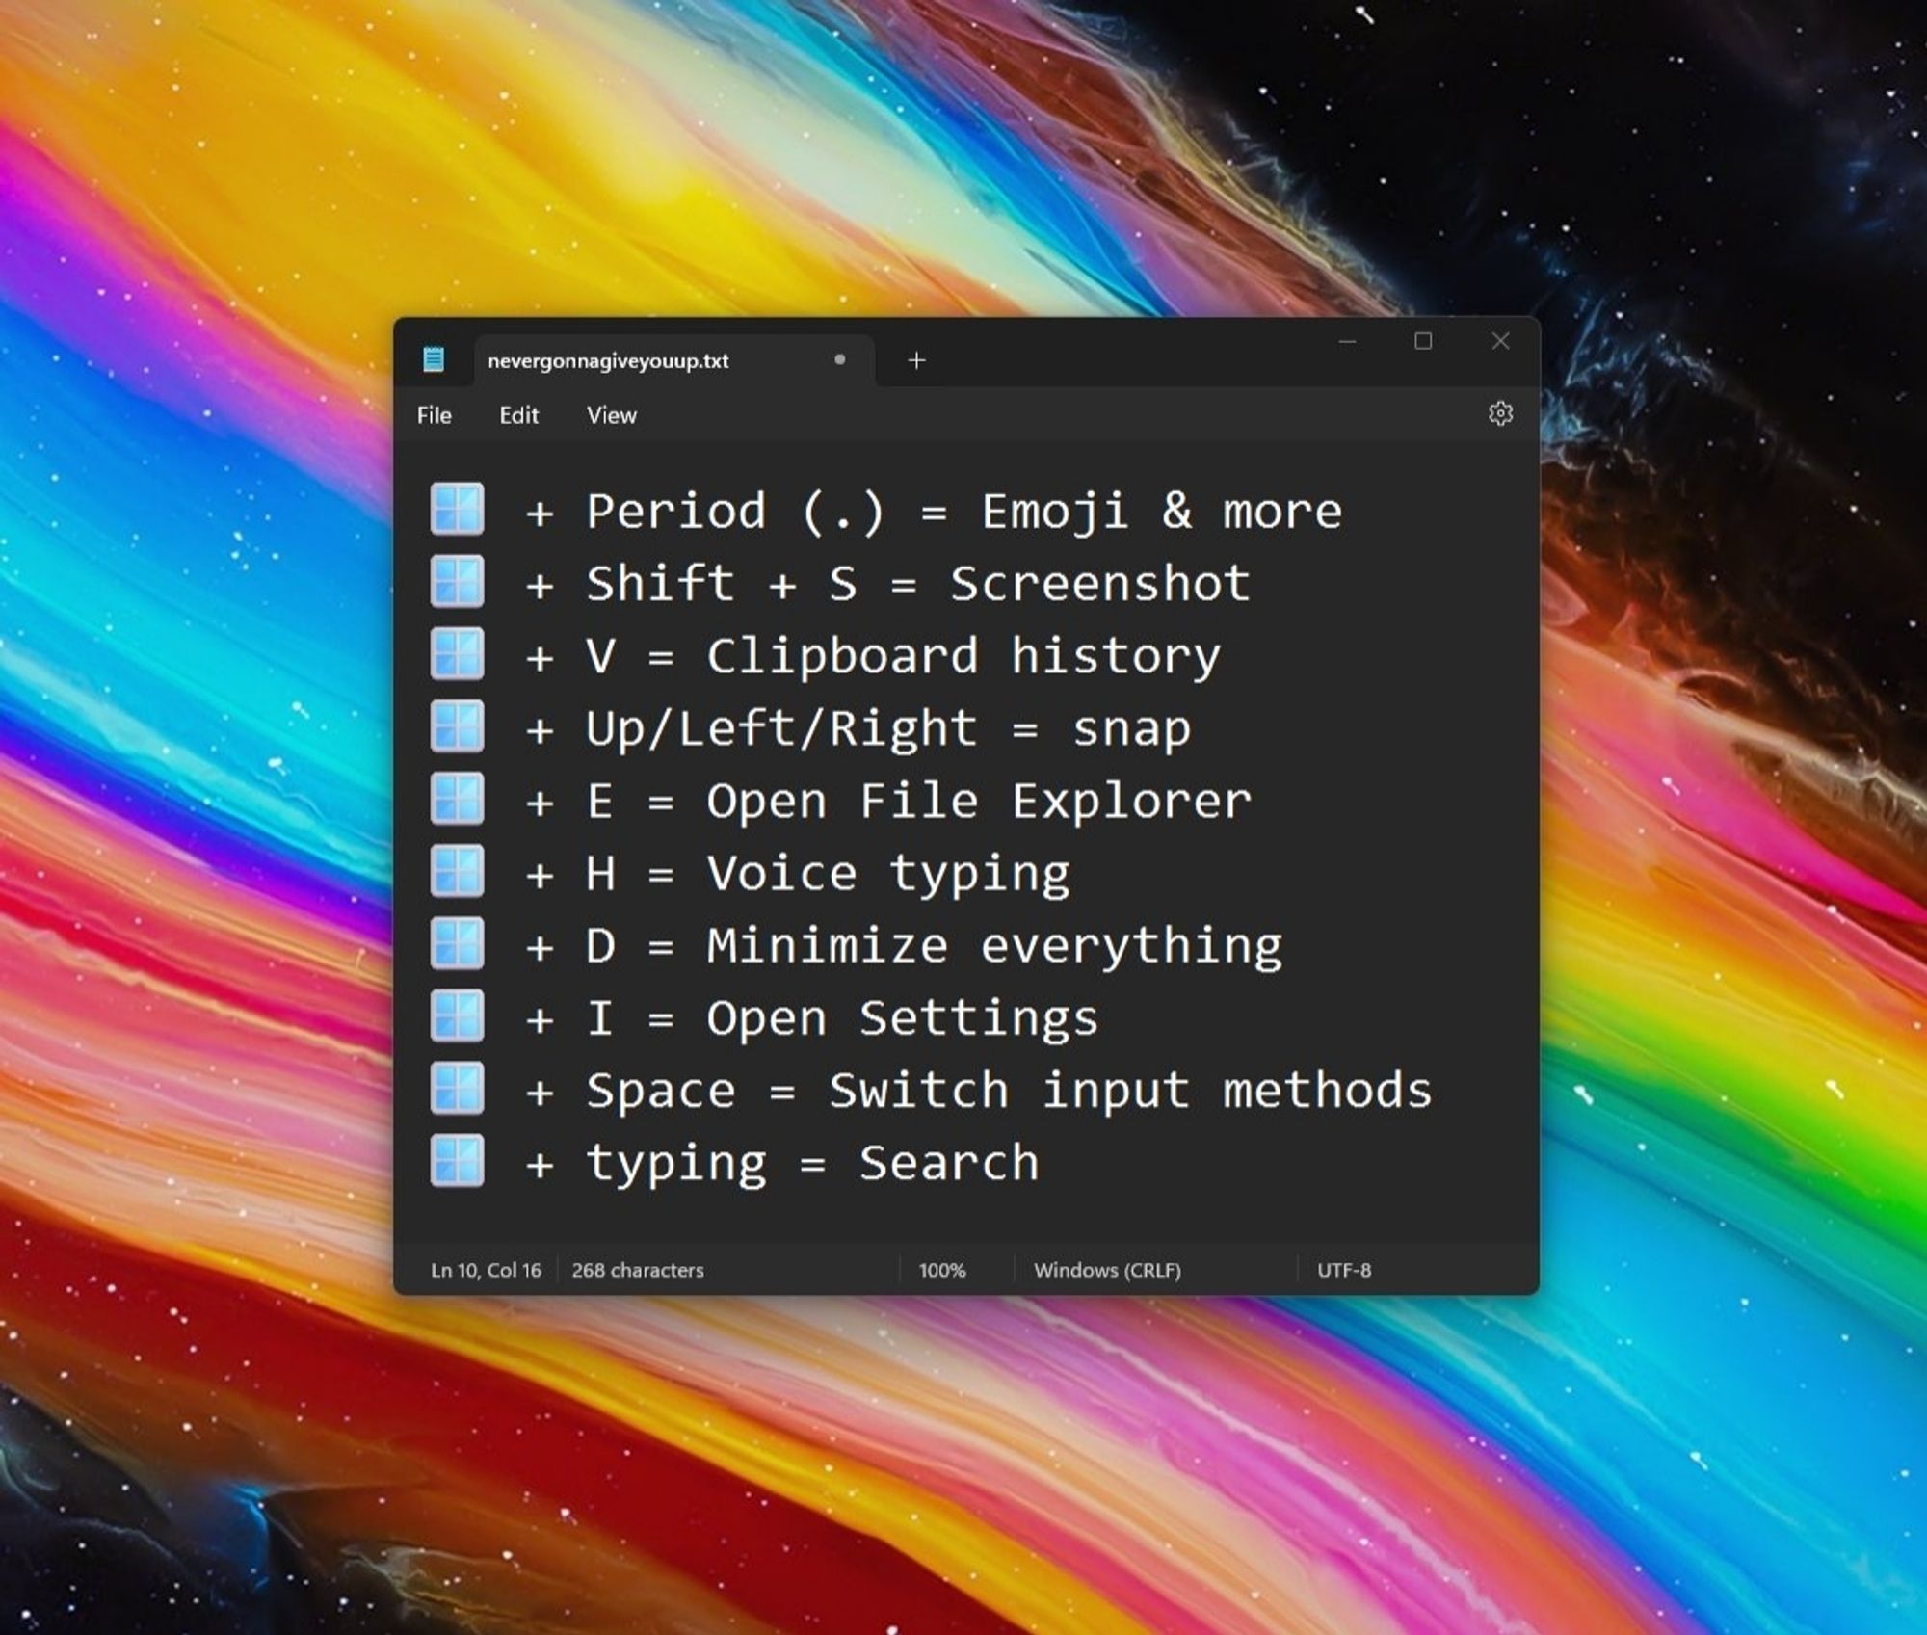Image resolution: width=1927 pixels, height=1635 pixels.
Task: Click the text "Open File Explorer"
Action: [x=979, y=802]
